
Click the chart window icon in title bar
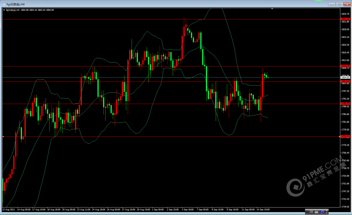pyautogui.click(x=4, y=4)
